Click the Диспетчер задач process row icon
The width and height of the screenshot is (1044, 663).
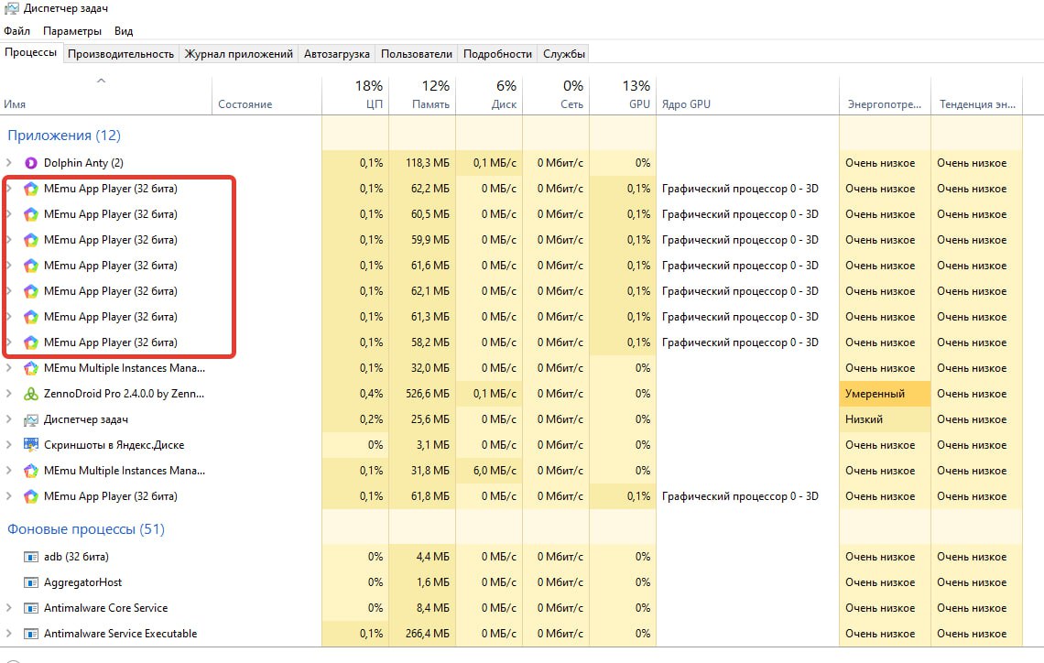pos(30,419)
